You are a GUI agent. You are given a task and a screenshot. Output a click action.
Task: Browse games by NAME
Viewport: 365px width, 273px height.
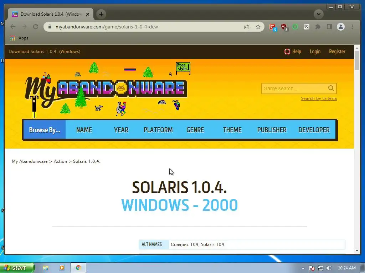pyautogui.click(x=84, y=130)
